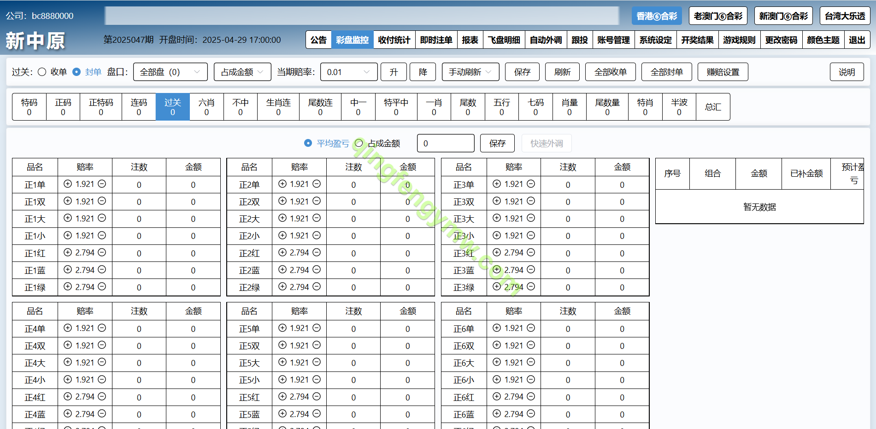
Task: Switch to the 特码 category tab
Action: click(29, 107)
